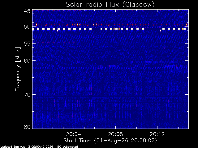Click the 20:04 time axis label
Image resolution: width=198 pixels, height=148 pixels.
pos(74,134)
